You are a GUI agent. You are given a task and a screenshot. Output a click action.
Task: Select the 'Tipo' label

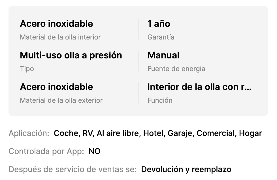(x=27, y=69)
